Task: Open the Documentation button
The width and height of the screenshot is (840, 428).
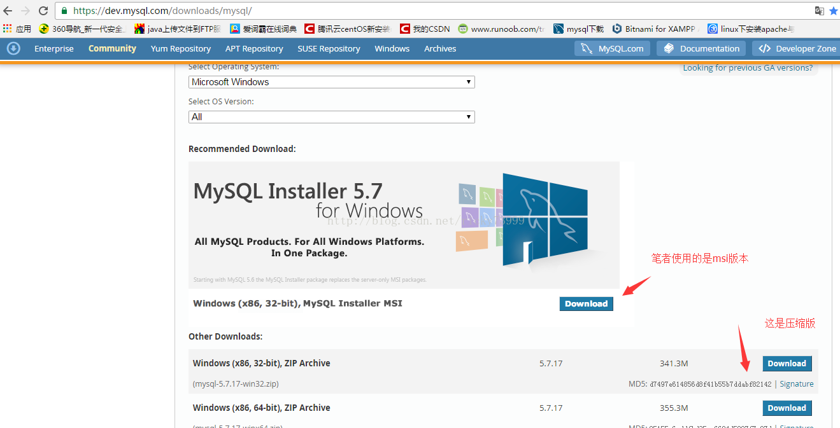Action: pyautogui.click(x=701, y=48)
